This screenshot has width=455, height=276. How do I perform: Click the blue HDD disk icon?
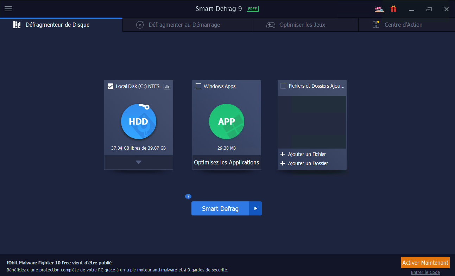139,121
